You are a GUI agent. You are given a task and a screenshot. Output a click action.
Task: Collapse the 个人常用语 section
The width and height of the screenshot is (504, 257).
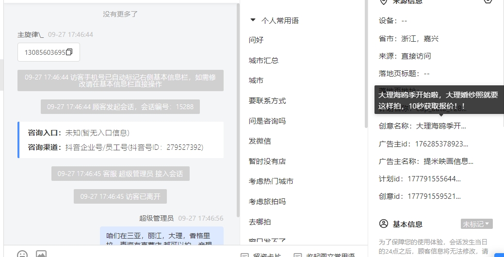pyautogui.click(x=253, y=20)
